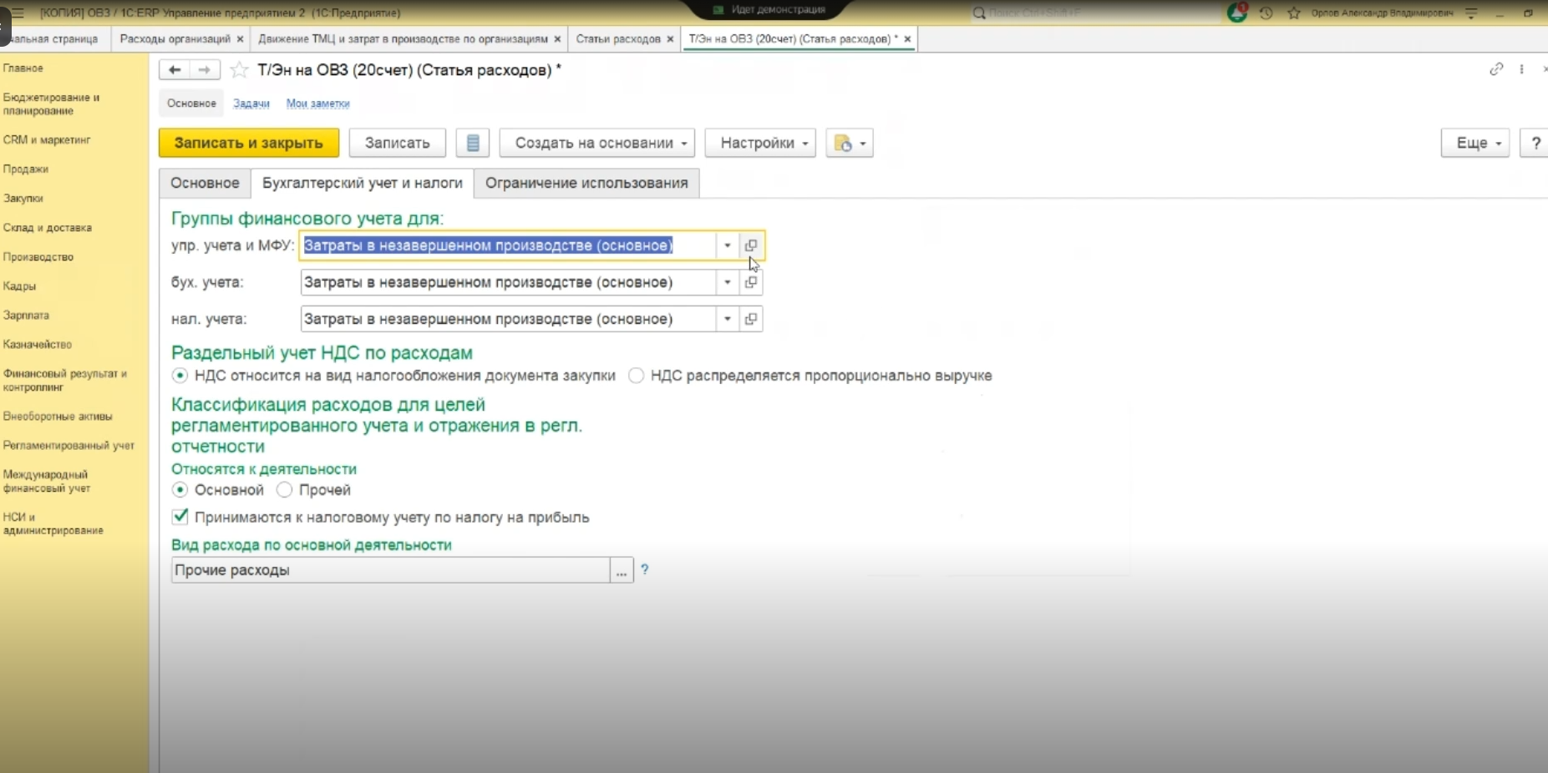The height and width of the screenshot is (773, 1548).
Task: Open the notifications bell icon
Action: pyautogui.click(x=1236, y=13)
